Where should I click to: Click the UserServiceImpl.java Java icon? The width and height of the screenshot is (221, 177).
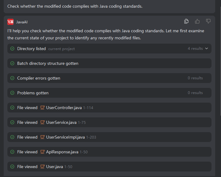click(43, 137)
